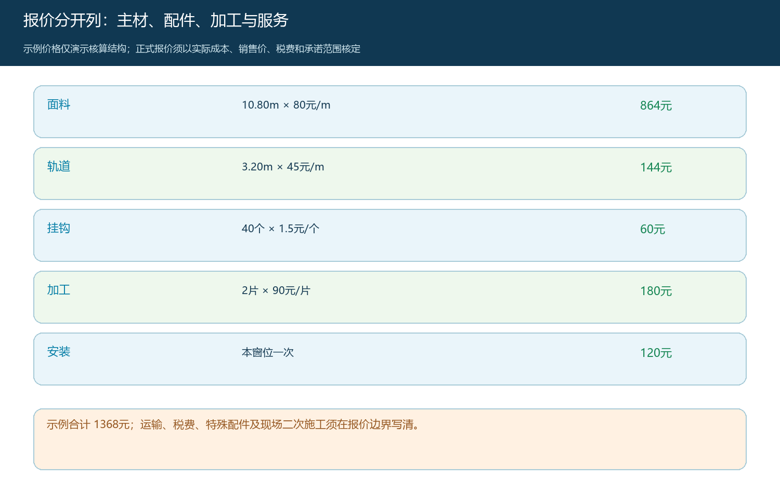The width and height of the screenshot is (780, 478).
Task: Click the 面料 row label
Action: point(59,104)
